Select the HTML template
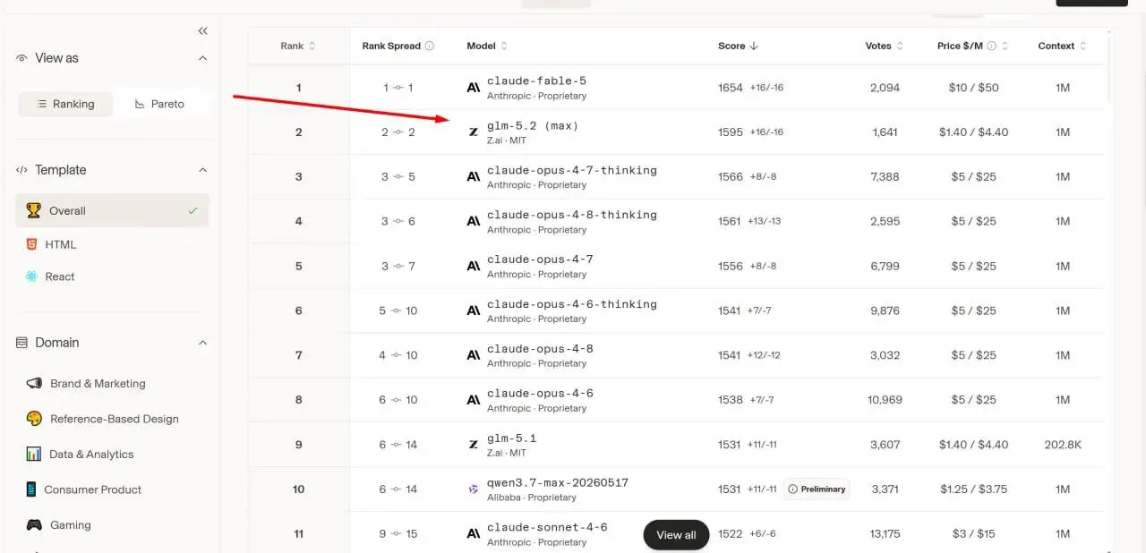This screenshot has height=553, width=1146. coord(61,244)
